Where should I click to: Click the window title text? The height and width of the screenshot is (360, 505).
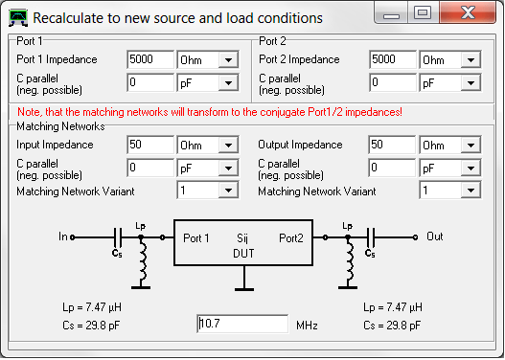click(178, 18)
